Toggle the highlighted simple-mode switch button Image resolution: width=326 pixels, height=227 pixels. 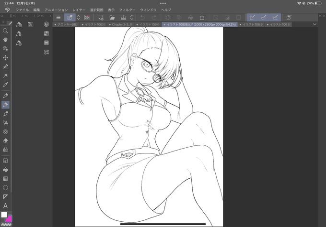(x=70, y=17)
